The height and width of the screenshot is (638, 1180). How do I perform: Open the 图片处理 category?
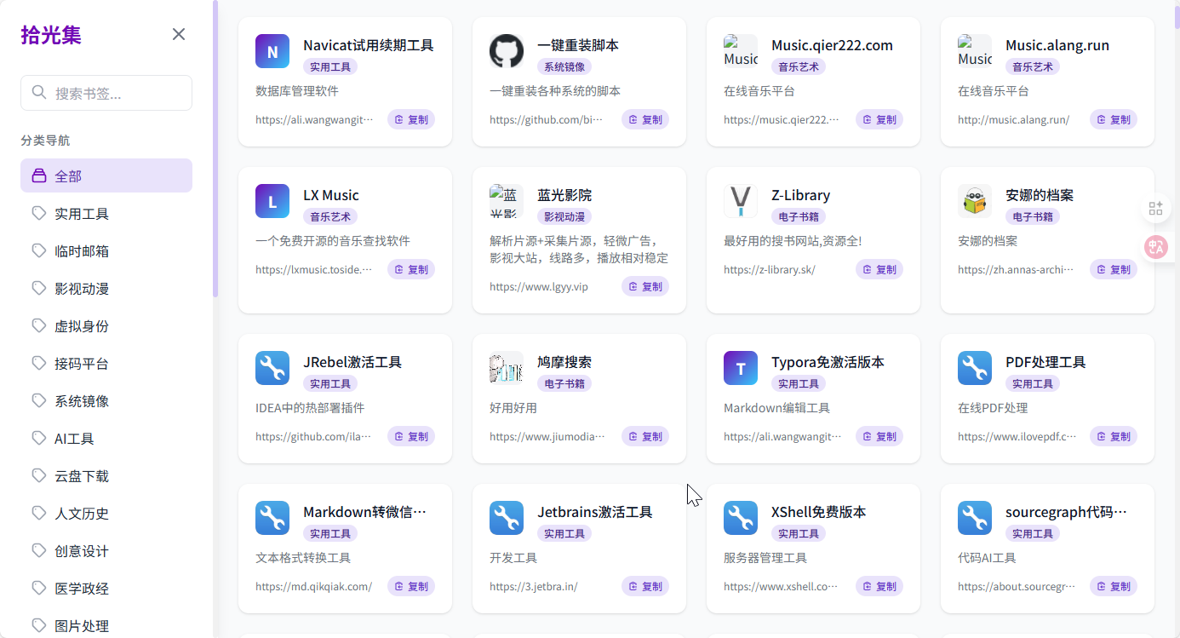pos(106,625)
